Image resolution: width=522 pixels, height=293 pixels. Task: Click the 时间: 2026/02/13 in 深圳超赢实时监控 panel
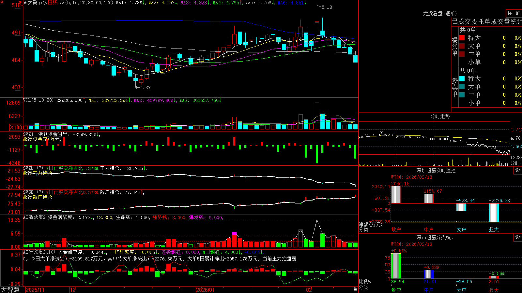pos(411,177)
